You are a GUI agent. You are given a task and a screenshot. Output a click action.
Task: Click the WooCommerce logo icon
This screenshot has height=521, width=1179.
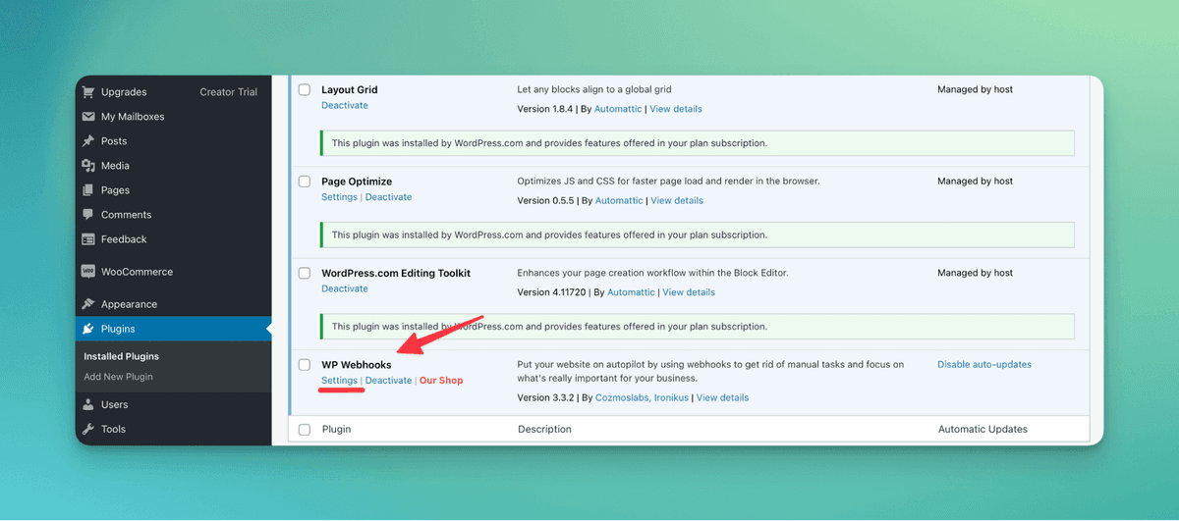(88, 272)
